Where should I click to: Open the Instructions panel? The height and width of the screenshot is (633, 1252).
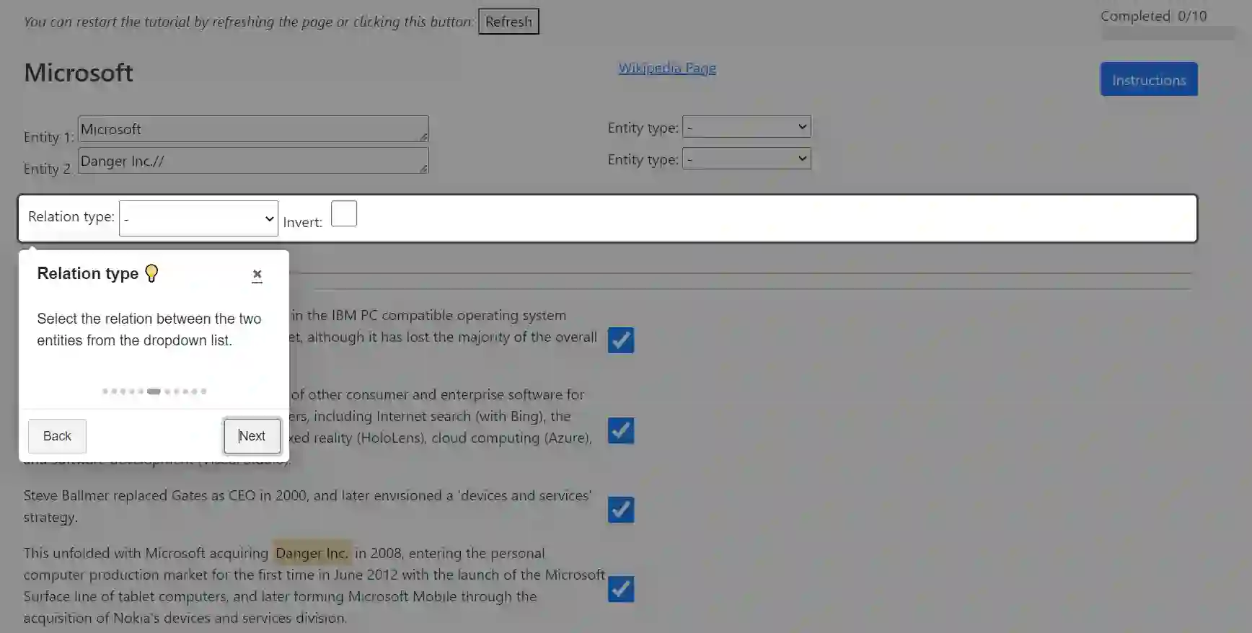point(1149,79)
